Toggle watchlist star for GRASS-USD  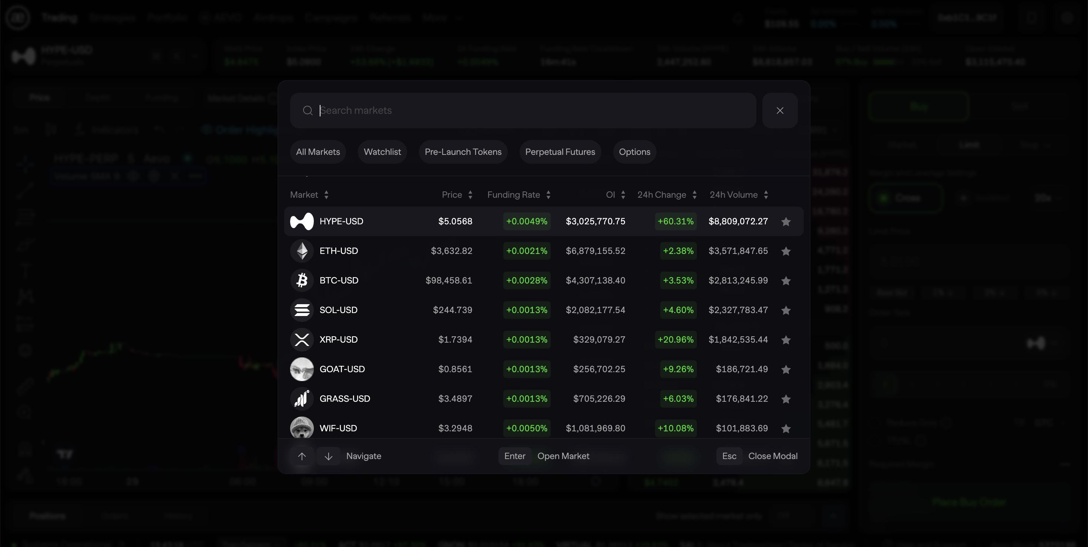click(x=786, y=398)
